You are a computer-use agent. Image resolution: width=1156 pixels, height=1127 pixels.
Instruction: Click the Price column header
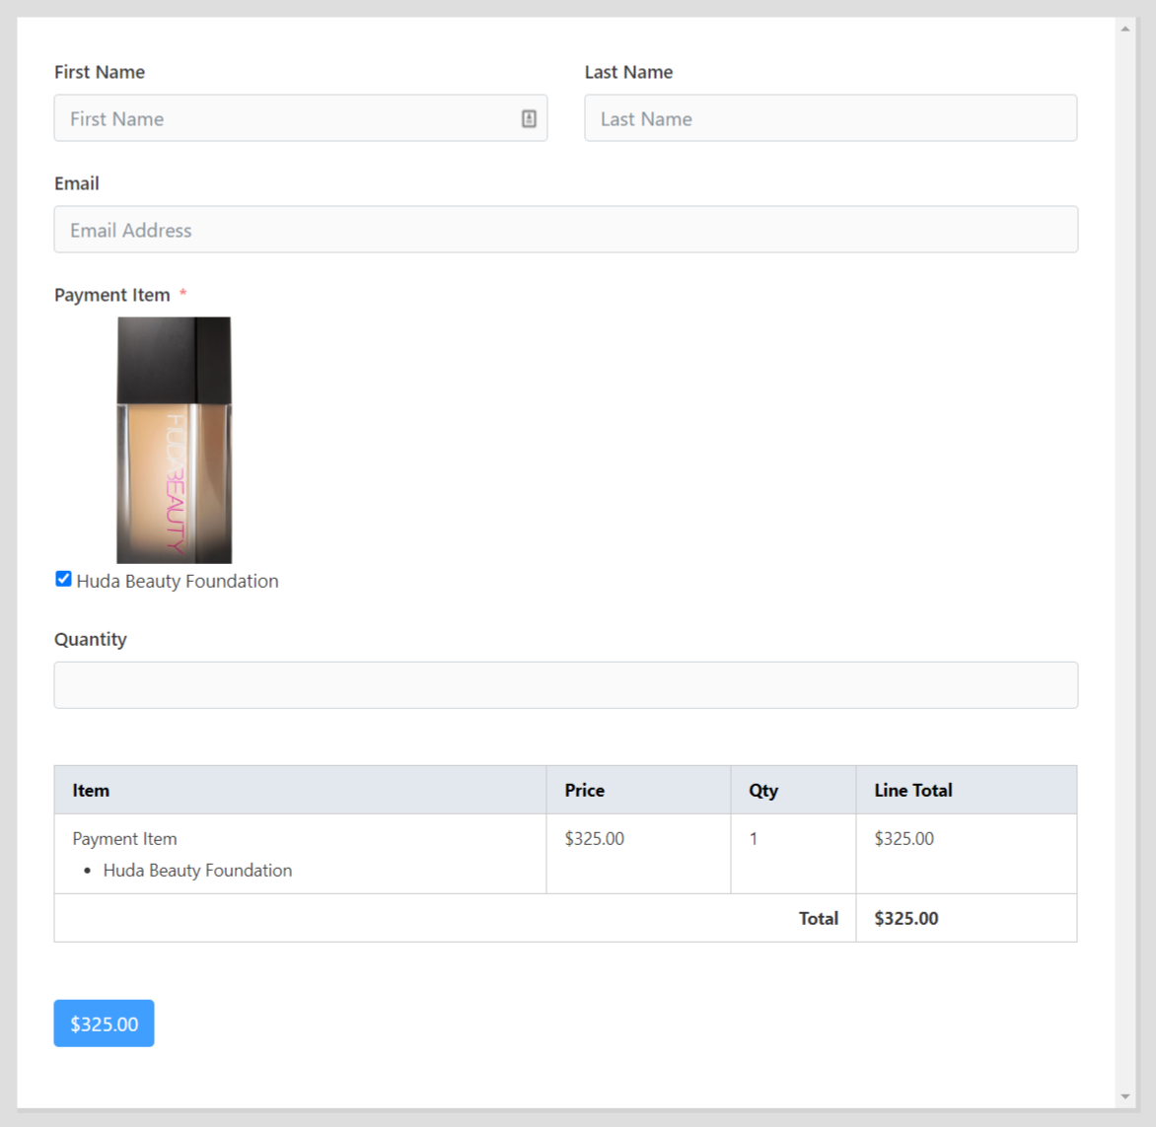tap(584, 790)
